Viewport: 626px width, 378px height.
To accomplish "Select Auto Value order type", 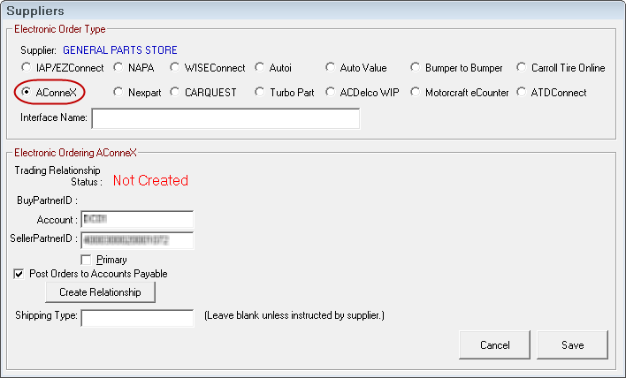I will (330, 68).
